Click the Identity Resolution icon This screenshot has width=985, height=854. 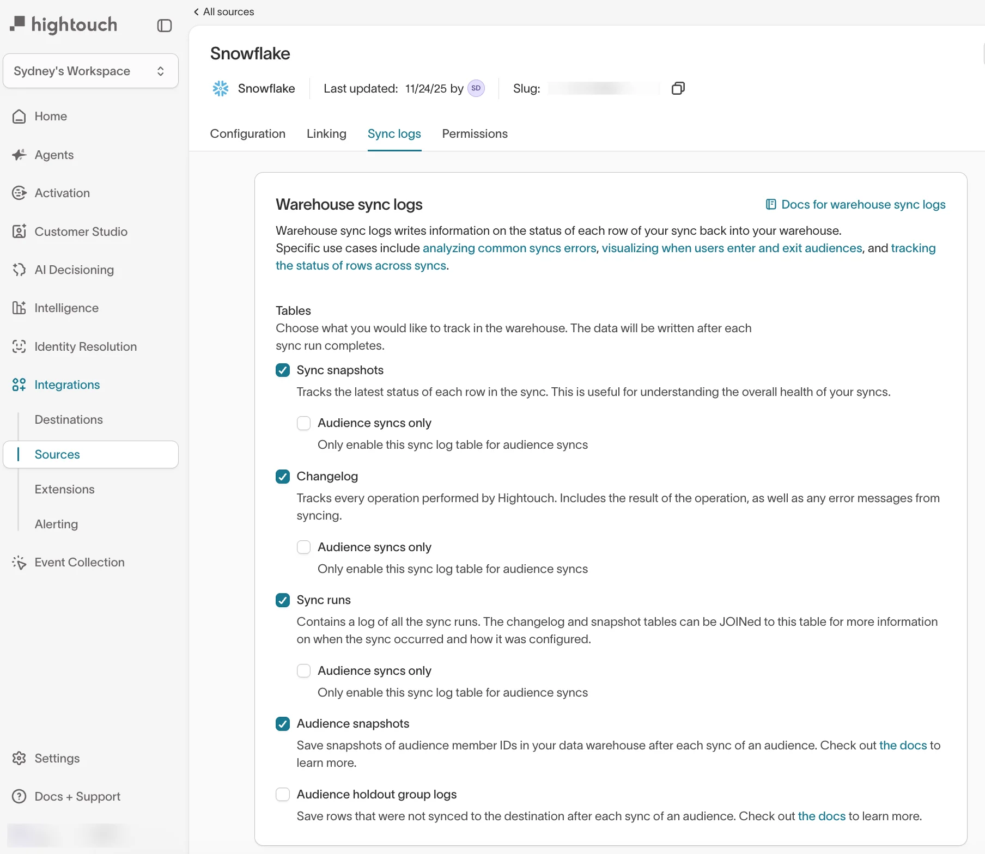tap(19, 346)
